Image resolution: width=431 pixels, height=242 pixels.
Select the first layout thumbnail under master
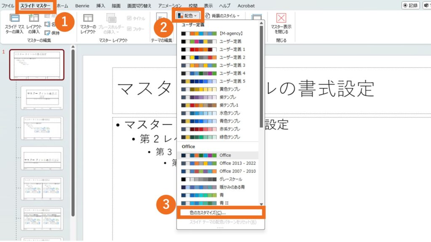(42, 97)
